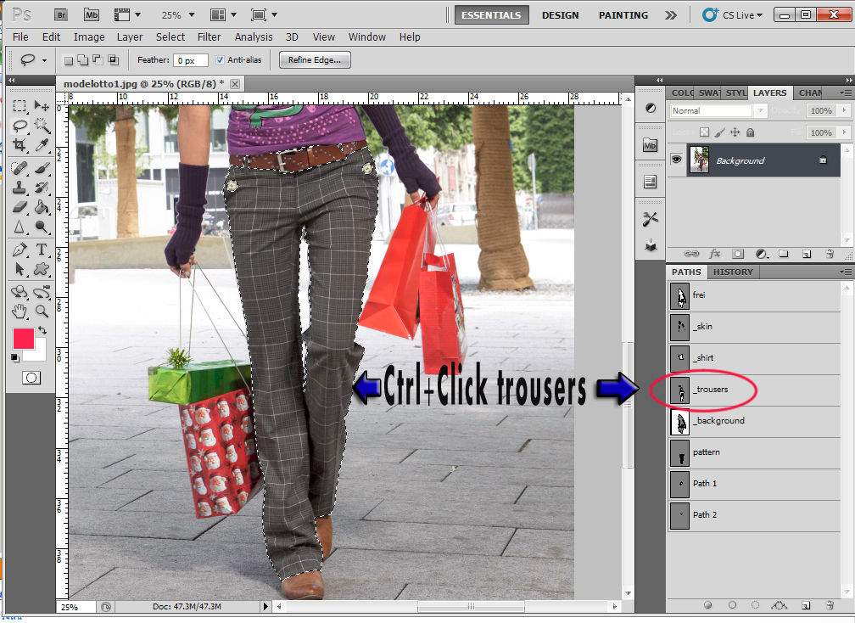Load path as a selection
855x623 pixels.
(x=755, y=605)
